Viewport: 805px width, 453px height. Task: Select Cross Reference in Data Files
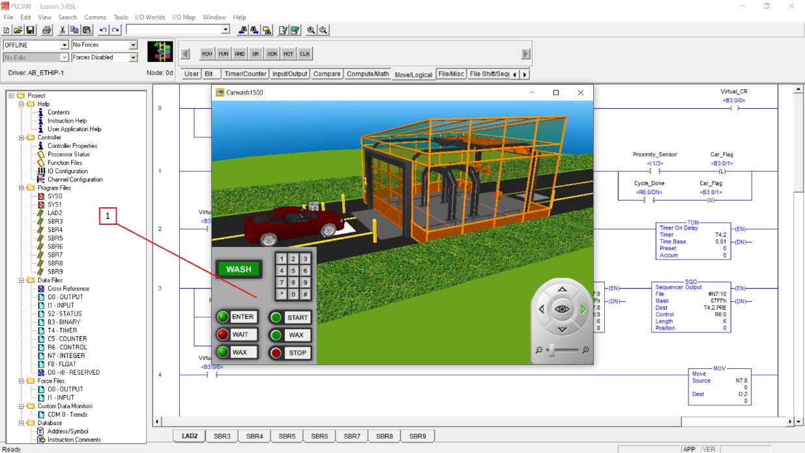tap(68, 289)
